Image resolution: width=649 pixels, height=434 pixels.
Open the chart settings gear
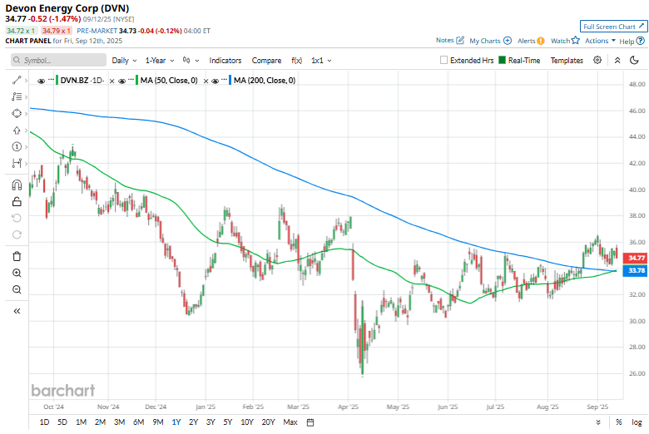coord(597,60)
